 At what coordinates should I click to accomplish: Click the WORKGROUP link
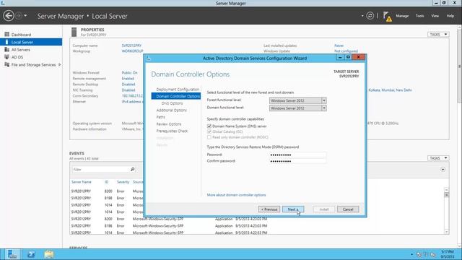[132, 51]
